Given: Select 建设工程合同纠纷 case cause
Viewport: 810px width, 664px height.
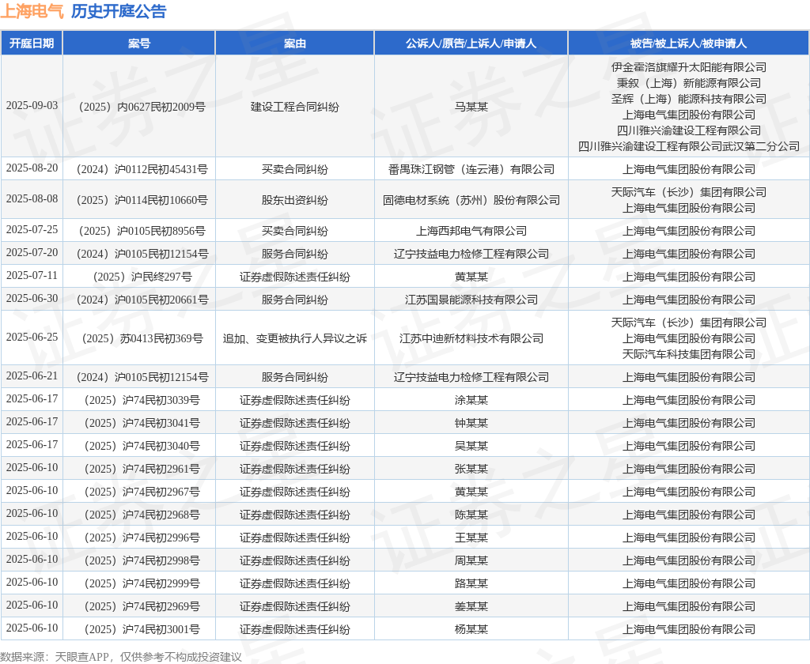Looking at the screenshot, I should [x=294, y=107].
